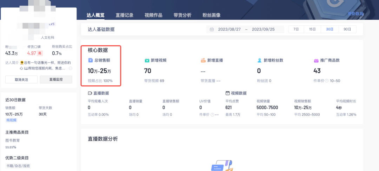Click the follower count 43.3万
Viewport: 379px width, 171px height.
12,53
